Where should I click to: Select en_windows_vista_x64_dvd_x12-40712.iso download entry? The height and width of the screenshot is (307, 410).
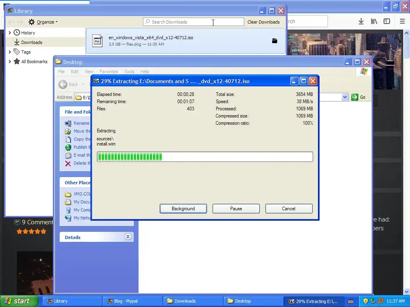point(186,41)
